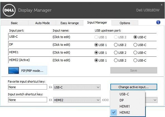Select USB 1 upstream for HDMI1 input

click(101, 52)
